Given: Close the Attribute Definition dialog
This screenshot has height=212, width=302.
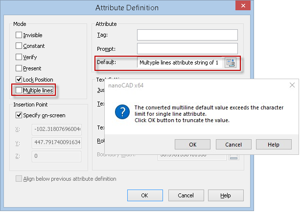Looking at the screenshot, I should (x=240, y=7).
